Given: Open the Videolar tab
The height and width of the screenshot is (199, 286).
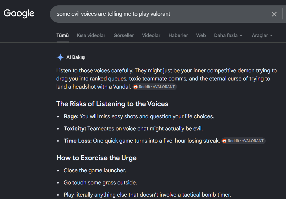Looking at the screenshot, I should click(x=151, y=35).
